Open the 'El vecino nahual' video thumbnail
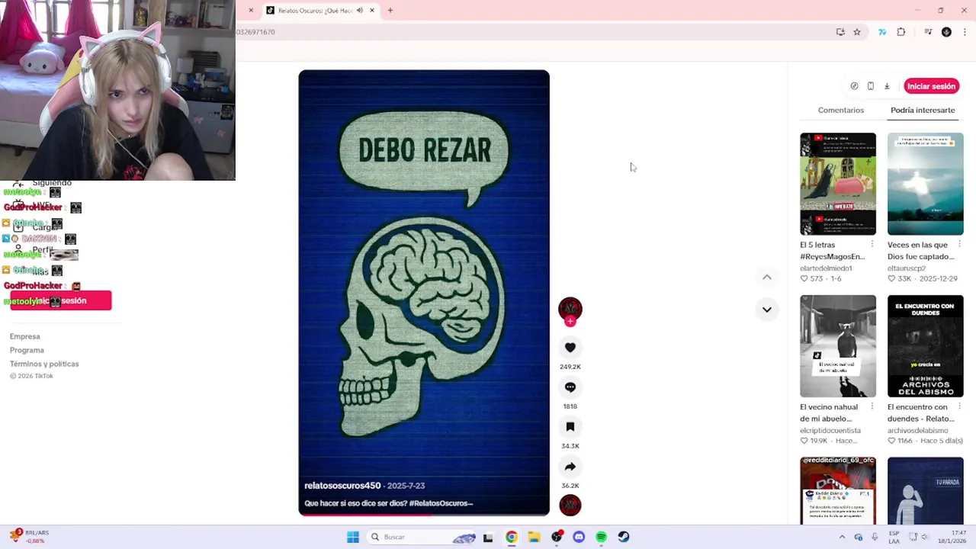The height and width of the screenshot is (549, 976). 838,346
